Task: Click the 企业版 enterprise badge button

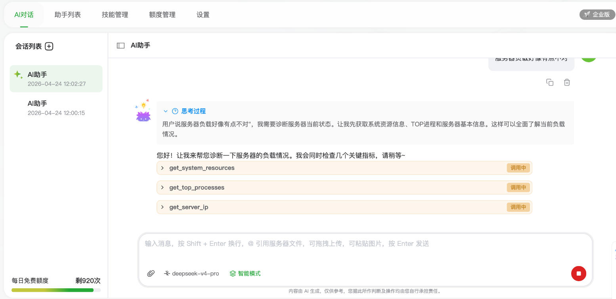Action: pos(597,15)
